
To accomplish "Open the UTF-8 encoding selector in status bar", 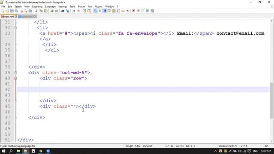I will pyautogui.click(x=244, y=146).
